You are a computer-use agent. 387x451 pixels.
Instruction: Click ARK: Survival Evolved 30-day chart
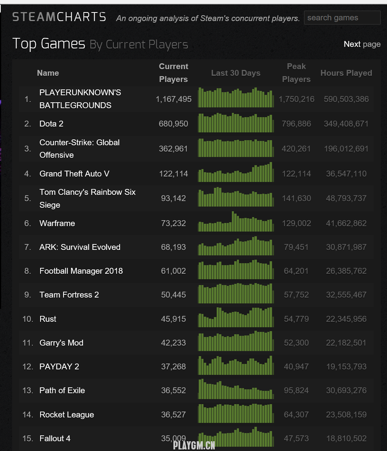[236, 246]
